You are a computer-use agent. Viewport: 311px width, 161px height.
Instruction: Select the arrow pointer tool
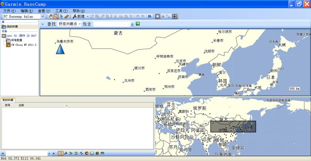pos(61,16)
